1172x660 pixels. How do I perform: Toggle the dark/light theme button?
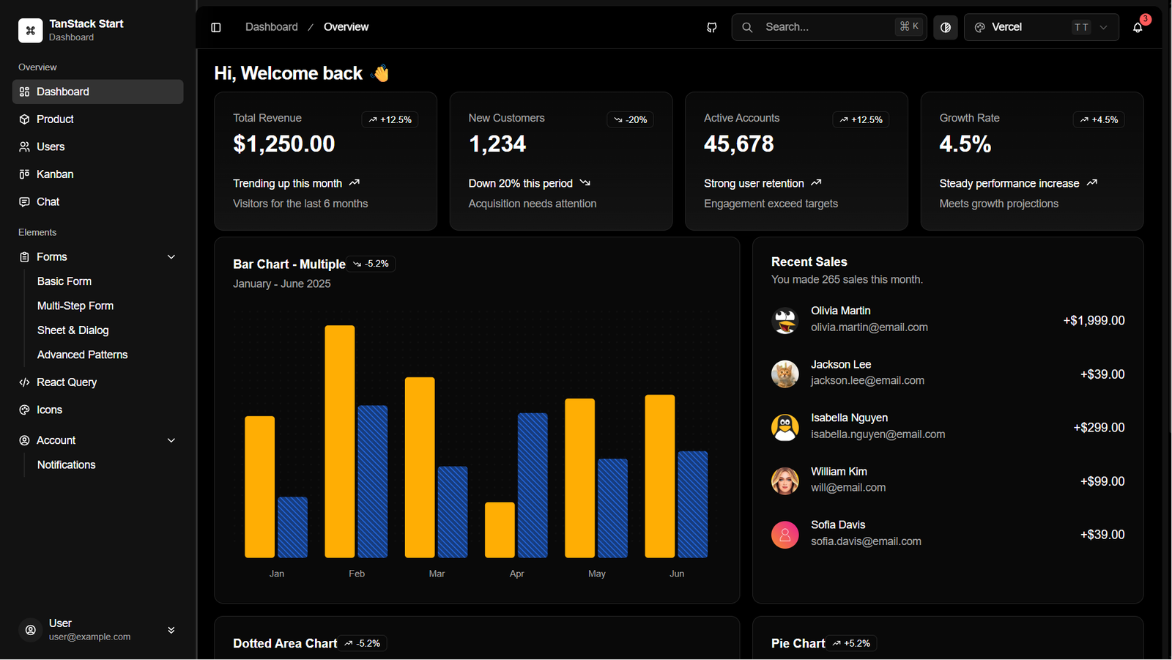tap(946, 27)
